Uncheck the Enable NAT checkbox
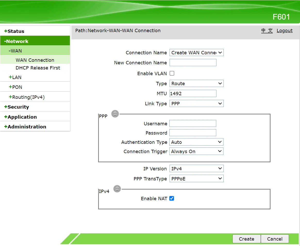 (x=172, y=198)
